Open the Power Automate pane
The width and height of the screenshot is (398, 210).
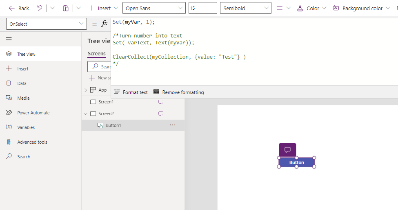pos(40,113)
